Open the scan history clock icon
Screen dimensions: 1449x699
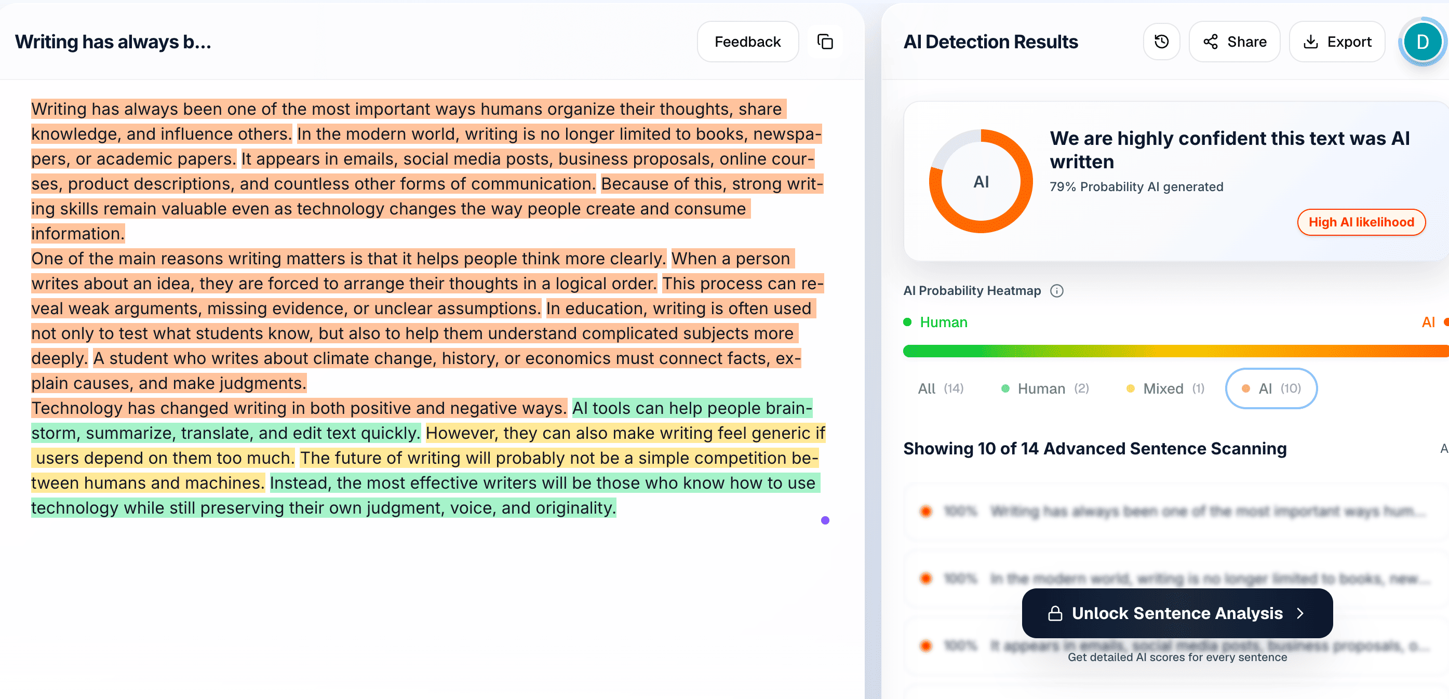click(1162, 42)
